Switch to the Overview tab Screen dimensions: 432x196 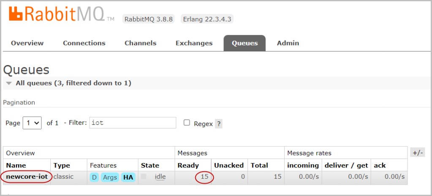click(x=27, y=43)
